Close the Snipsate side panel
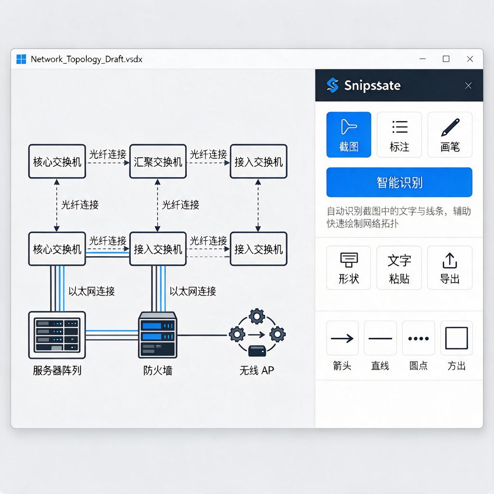The height and width of the screenshot is (494, 494). pos(468,85)
